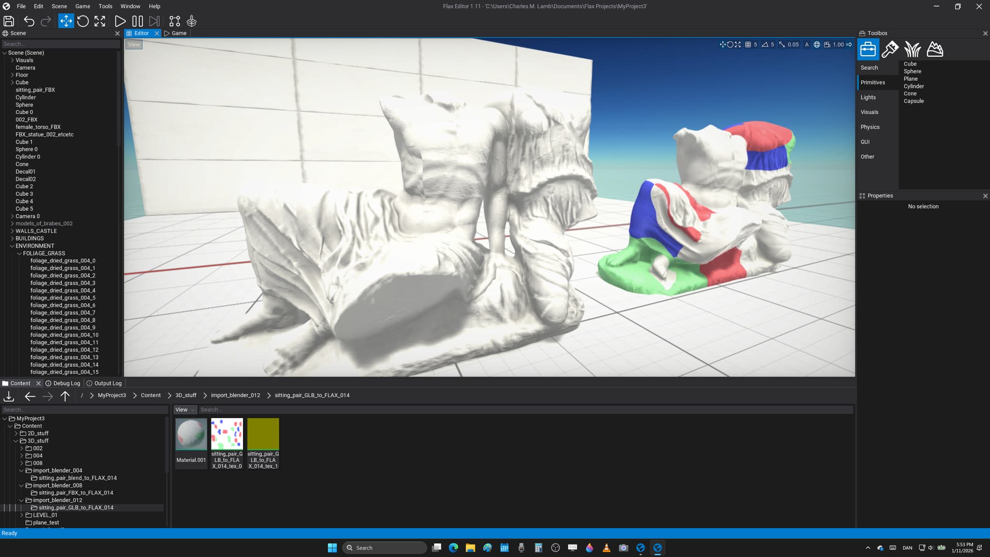Toggle world/local transform space globe
The height and width of the screenshot is (557, 990).
(x=817, y=45)
